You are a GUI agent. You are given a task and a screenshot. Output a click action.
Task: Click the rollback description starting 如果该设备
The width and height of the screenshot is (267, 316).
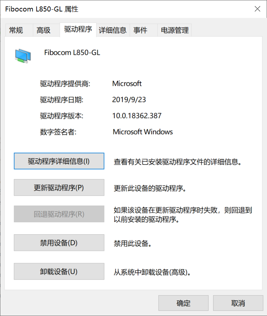coord(183,215)
